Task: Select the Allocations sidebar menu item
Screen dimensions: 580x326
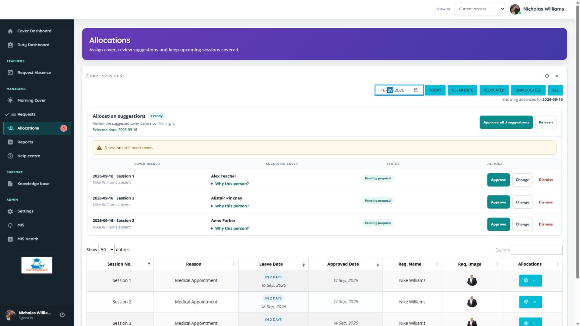Action: tap(37, 128)
